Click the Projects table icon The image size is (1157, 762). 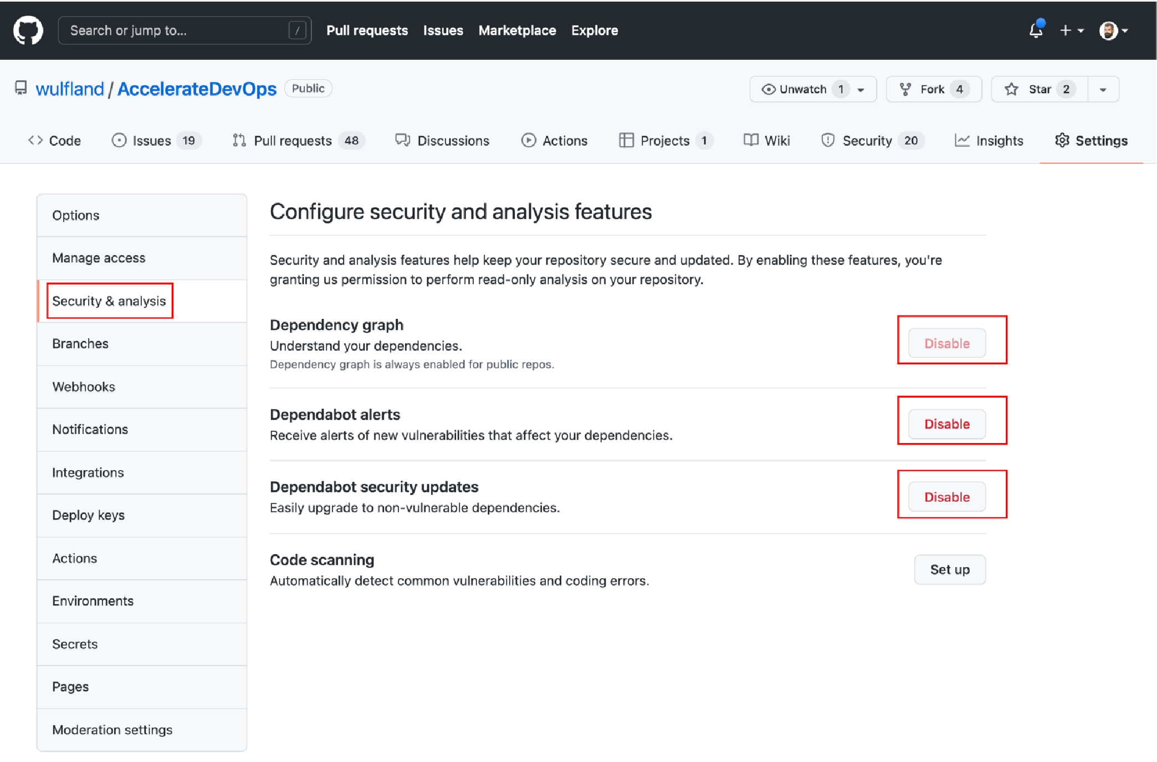coord(626,140)
